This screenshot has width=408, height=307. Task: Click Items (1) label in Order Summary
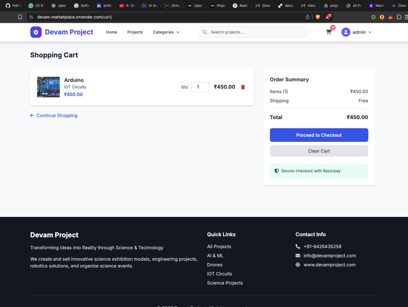[279, 92]
